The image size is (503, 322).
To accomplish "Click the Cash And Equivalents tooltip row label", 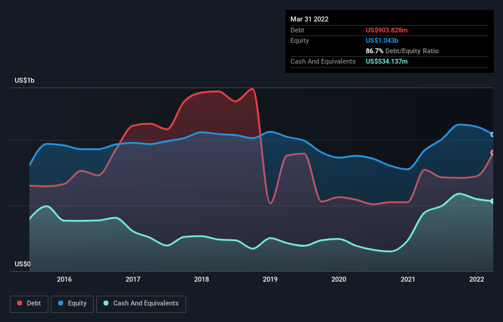I will (x=323, y=61).
